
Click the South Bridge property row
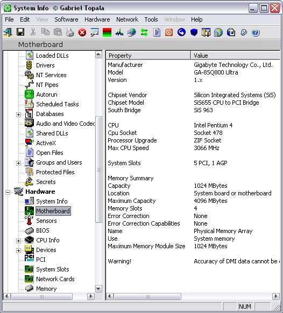(x=193, y=110)
